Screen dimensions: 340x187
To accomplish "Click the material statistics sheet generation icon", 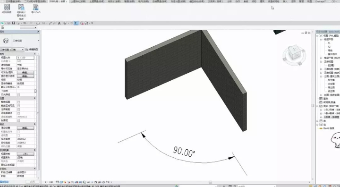I will point(21,8).
